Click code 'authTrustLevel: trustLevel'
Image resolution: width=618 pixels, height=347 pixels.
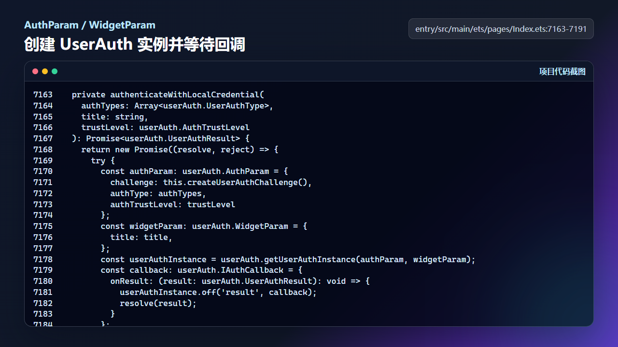point(173,204)
